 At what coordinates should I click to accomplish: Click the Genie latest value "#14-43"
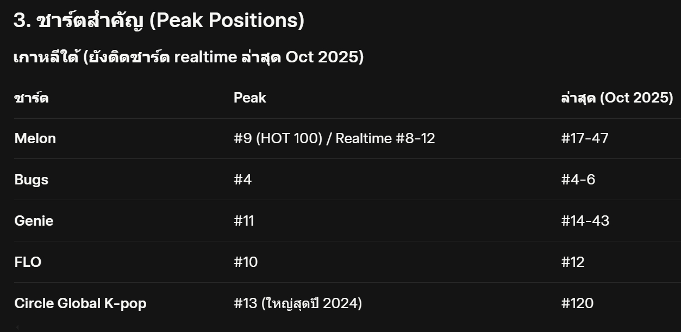coord(585,221)
